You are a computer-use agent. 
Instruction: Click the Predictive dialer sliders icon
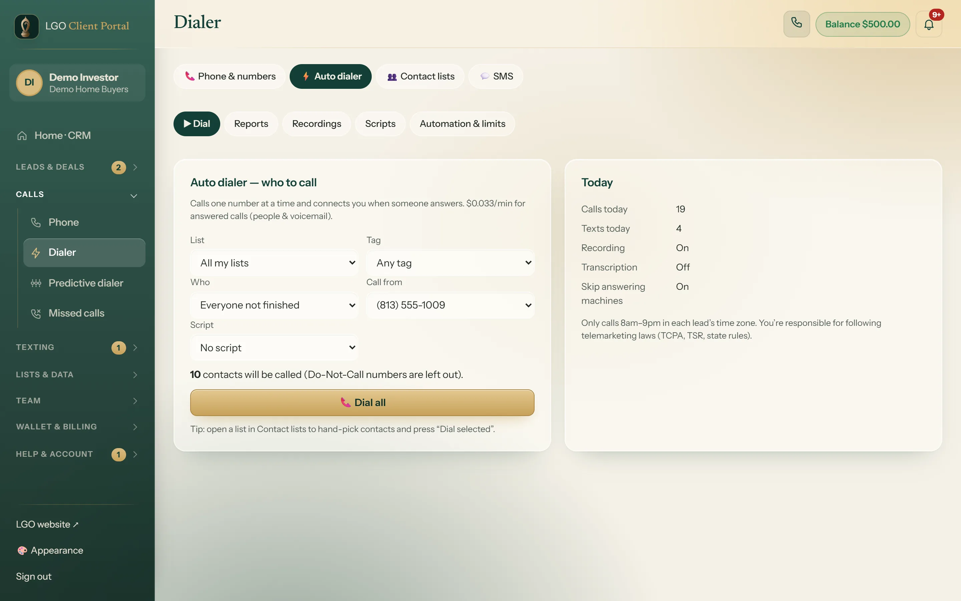tap(36, 283)
